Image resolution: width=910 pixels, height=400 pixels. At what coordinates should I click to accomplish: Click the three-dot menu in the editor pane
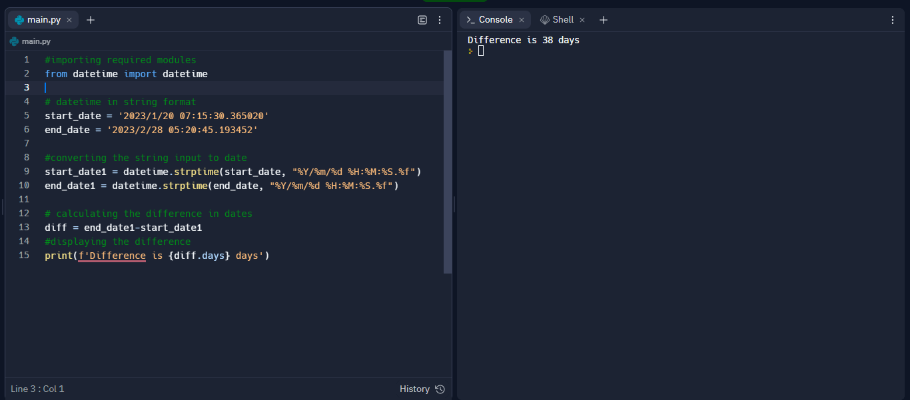[x=440, y=20]
